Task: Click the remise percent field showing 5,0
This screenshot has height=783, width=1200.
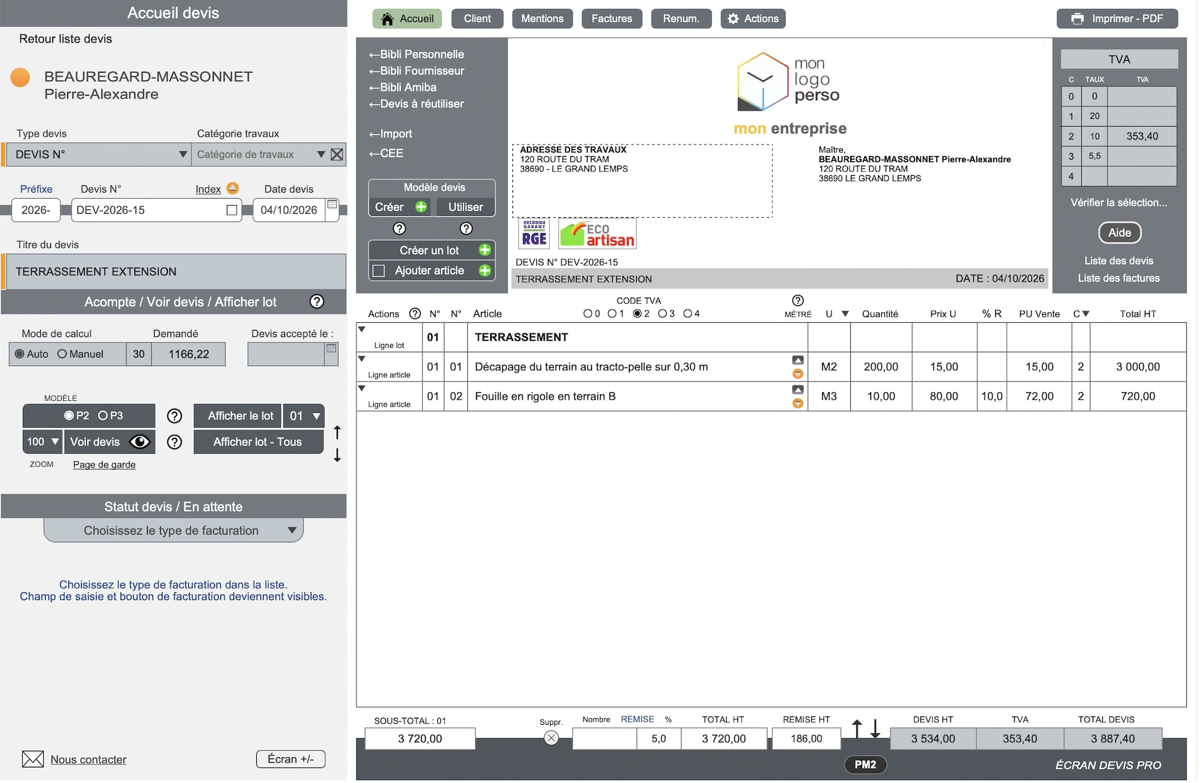Action: pos(659,739)
